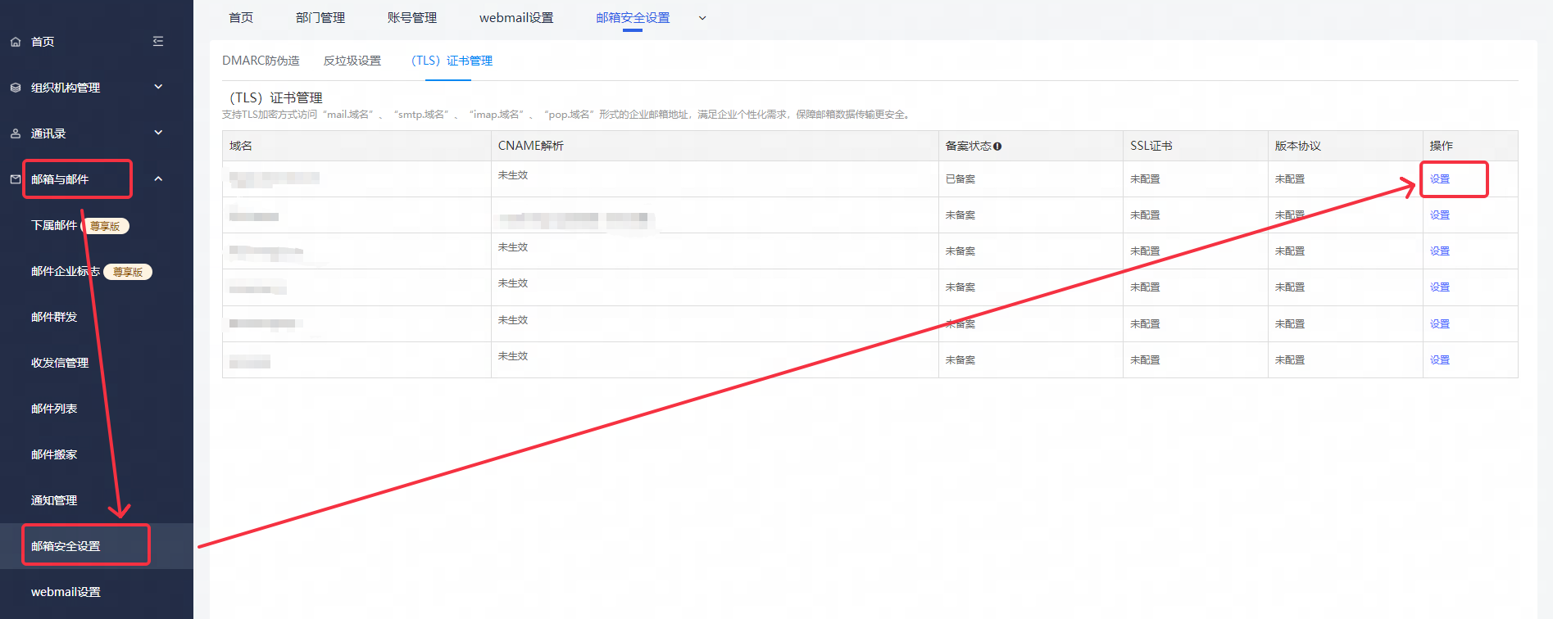1553x619 pixels.
Task: Open 首页 in the left sidebar
Action: [x=43, y=42]
